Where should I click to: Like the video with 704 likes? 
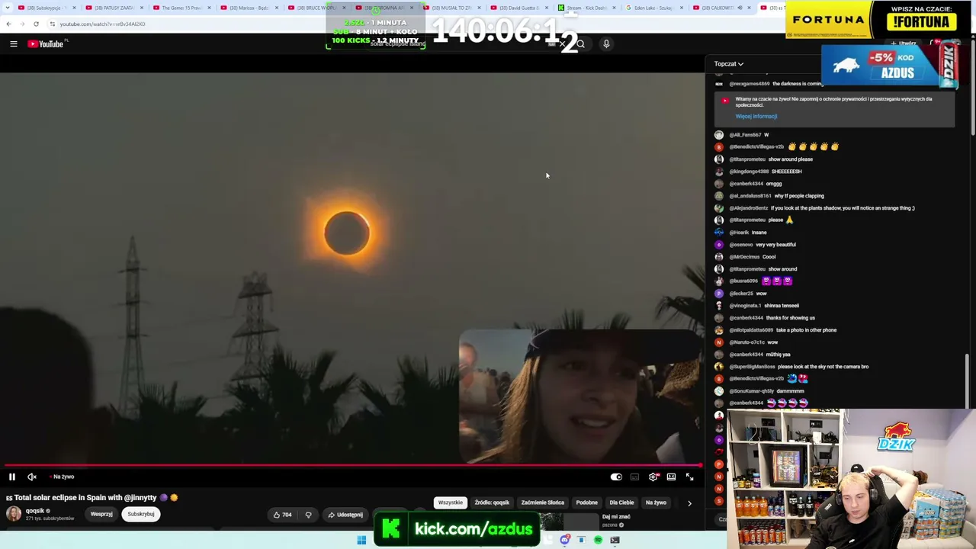point(282,515)
